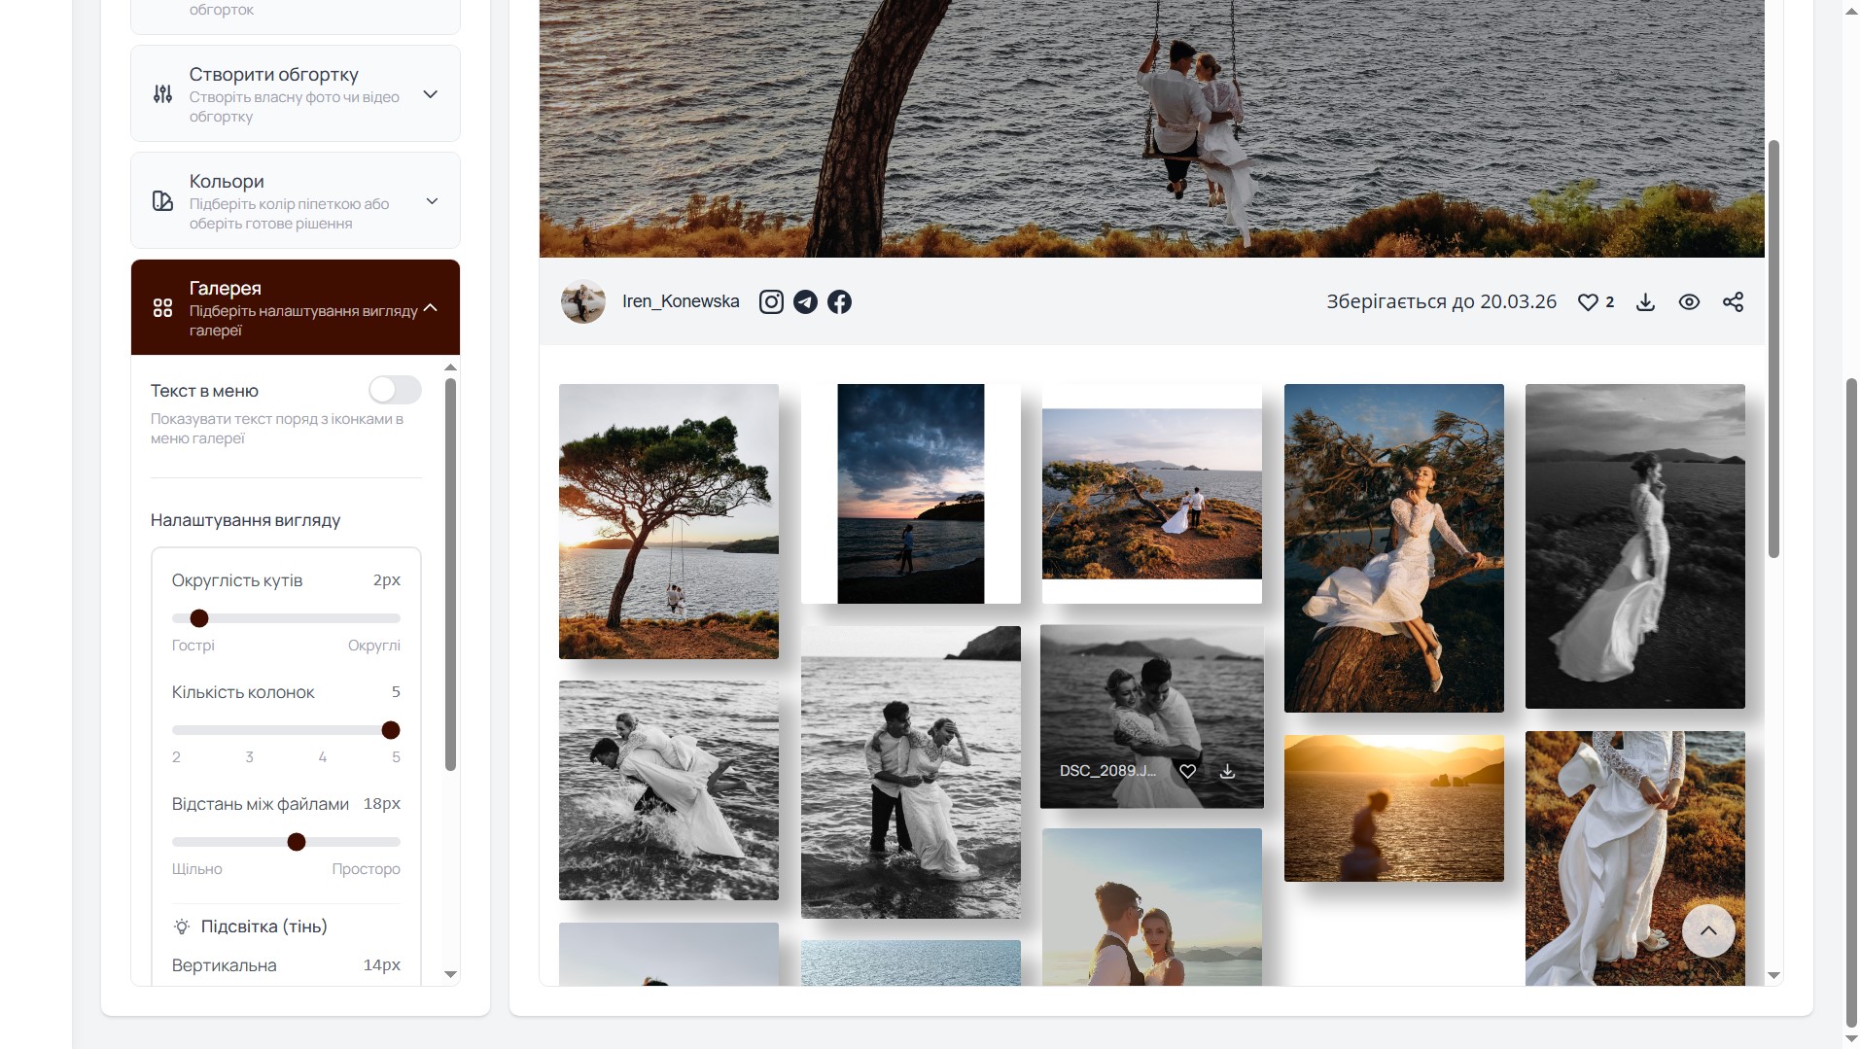The image size is (1860, 1049).
Task: Click the 'Округлість кутів' slider handle
Action: coord(199,618)
